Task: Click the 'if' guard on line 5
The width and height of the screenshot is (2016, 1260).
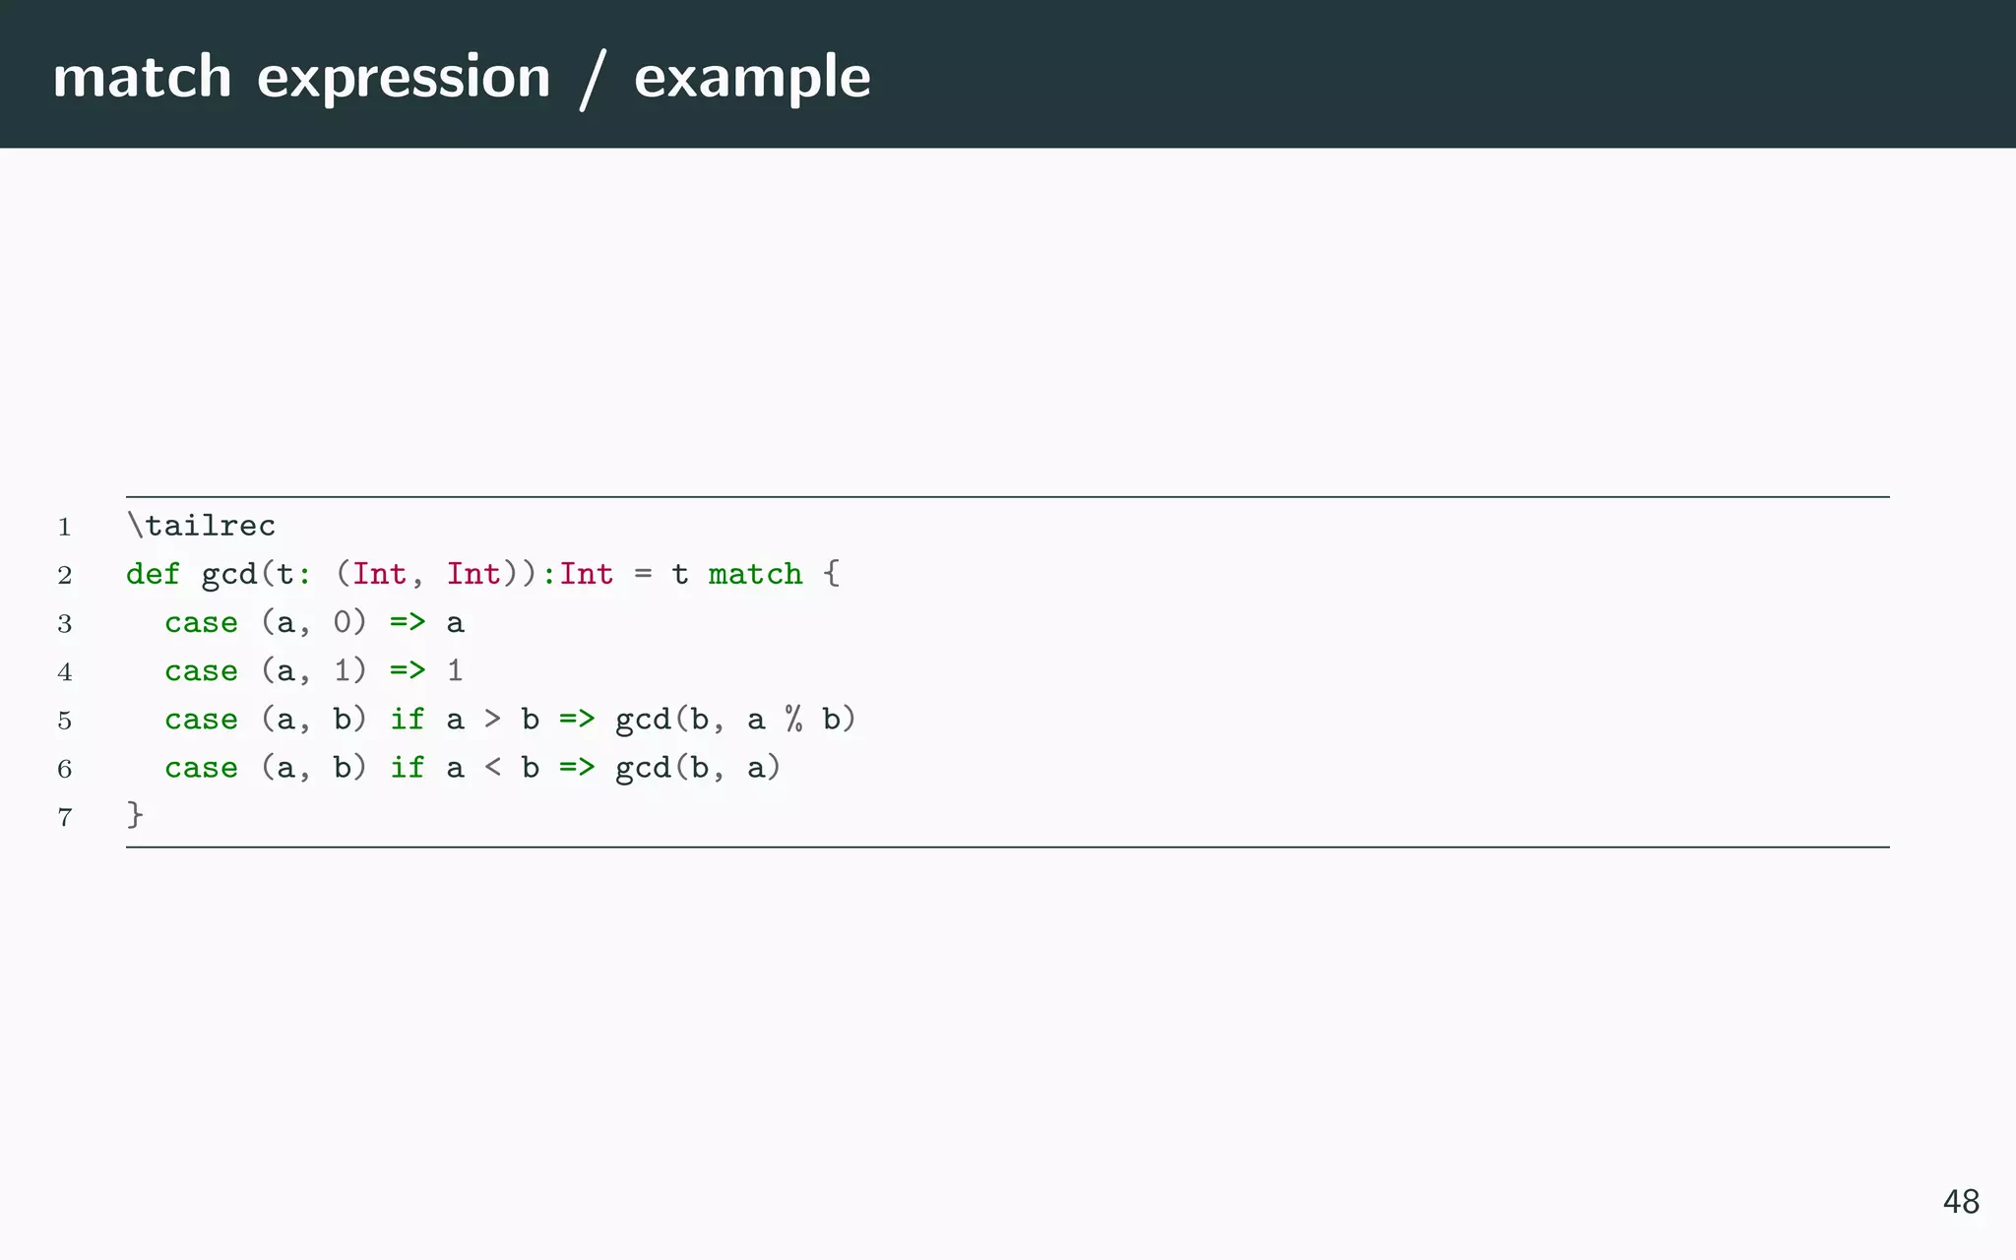Action: (x=408, y=719)
